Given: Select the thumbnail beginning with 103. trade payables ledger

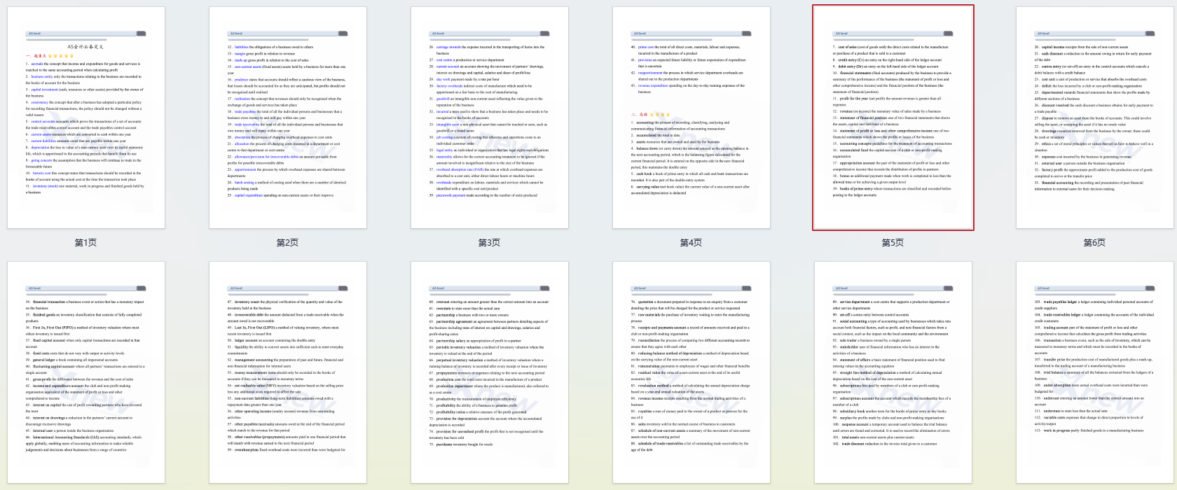Looking at the screenshot, I should click(x=1095, y=372).
